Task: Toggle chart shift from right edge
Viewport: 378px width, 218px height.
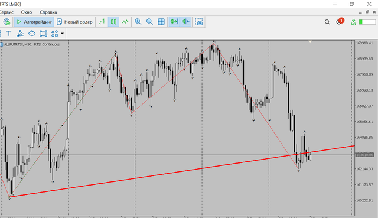Action: tap(185, 22)
